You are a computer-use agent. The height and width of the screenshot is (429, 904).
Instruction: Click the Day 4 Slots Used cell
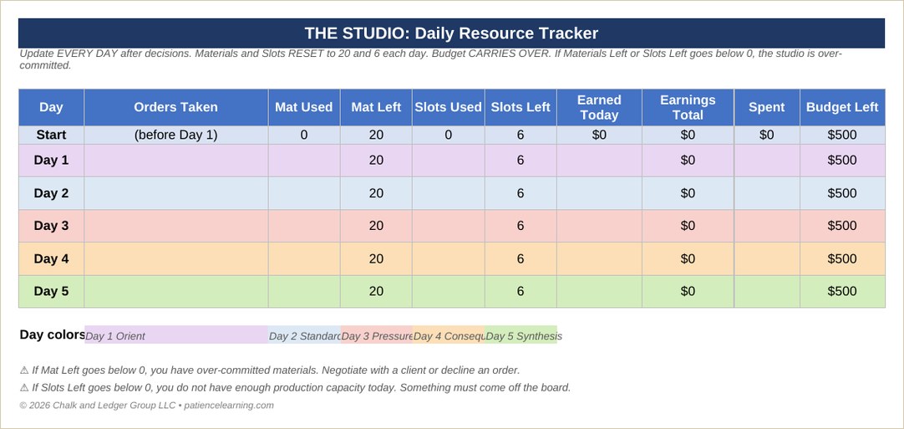pyautogui.click(x=449, y=258)
